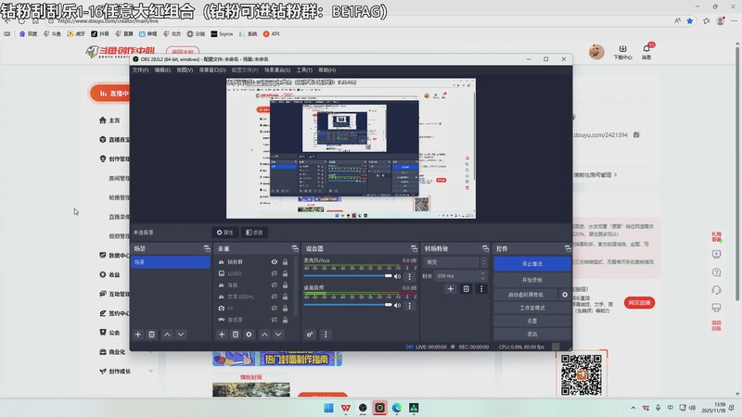Adjust the 麦克风/Aux volume slider
Viewport: 742px width, 417px height.
(348, 276)
